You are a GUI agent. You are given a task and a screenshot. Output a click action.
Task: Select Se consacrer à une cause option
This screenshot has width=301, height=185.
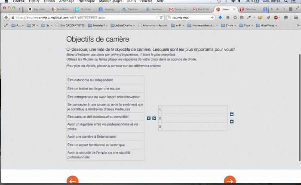pos(105,107)
